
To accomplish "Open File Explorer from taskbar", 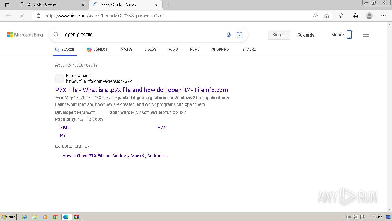I will [35, 217].
